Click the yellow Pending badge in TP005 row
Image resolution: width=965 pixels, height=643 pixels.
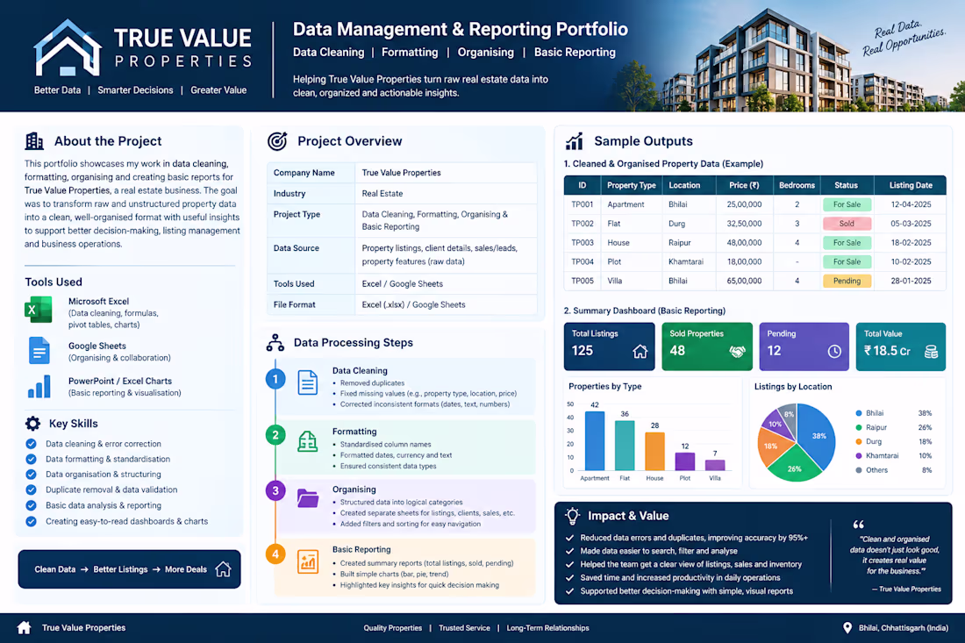847,281
